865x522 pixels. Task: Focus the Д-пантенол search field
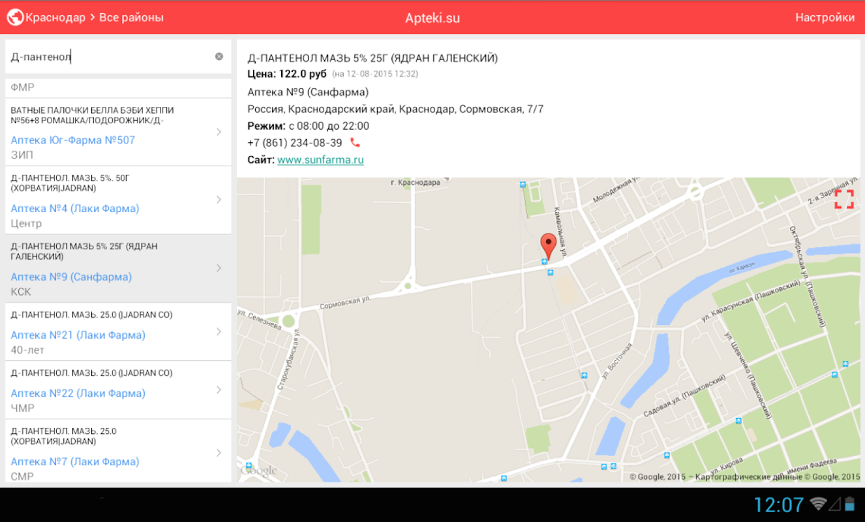tap(118, 57)
